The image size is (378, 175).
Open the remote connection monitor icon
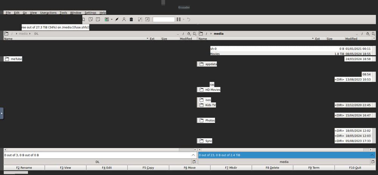tap(107, 19)
